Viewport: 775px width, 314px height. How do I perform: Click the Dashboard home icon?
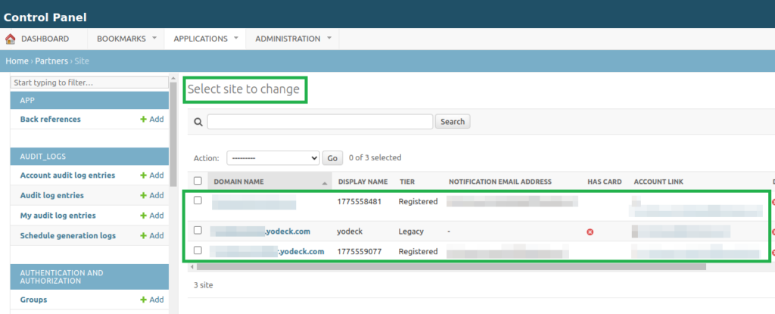(11, 39)
